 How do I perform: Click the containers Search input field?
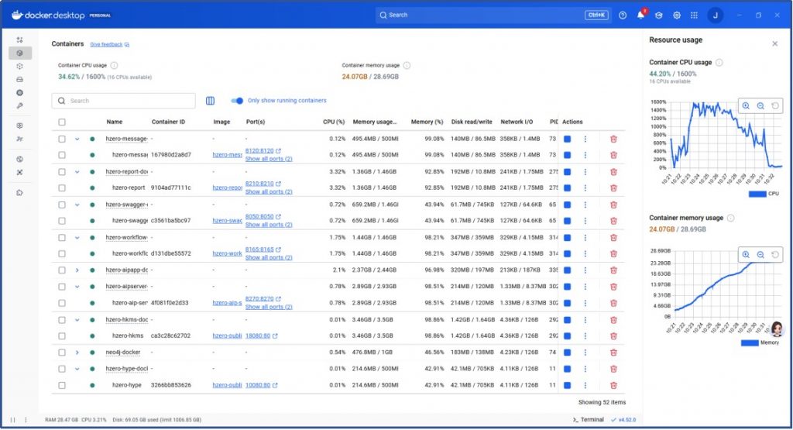128,101
